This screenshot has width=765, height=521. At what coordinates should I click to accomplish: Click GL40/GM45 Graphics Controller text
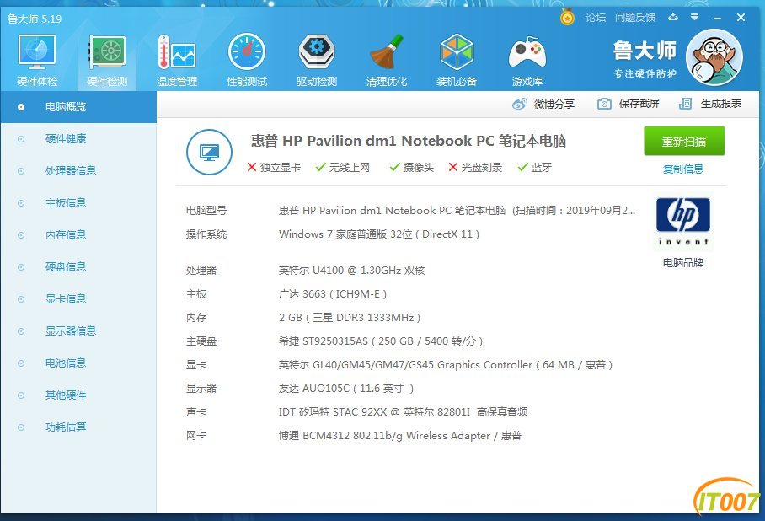click(x=446, y=365)
